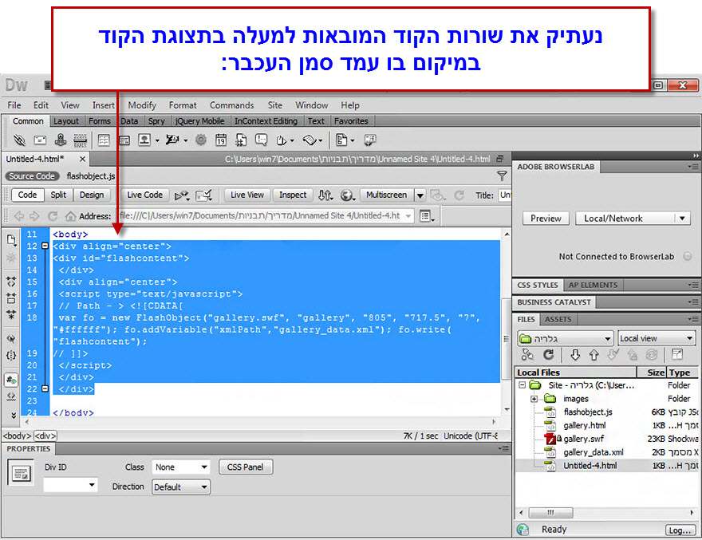
Task: Expand the Site root folder tree node
Action: pyautogui.click(x=522, y=385)
